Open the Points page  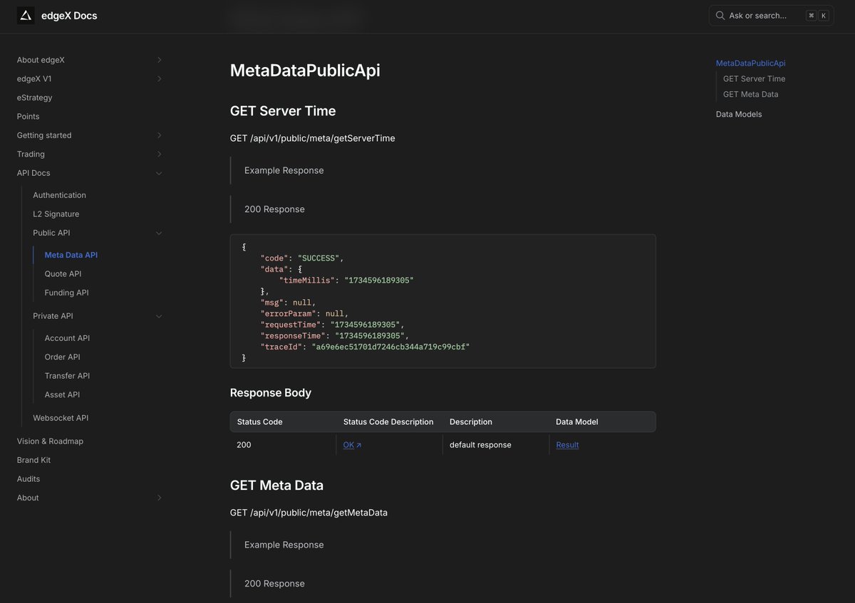[28, 116]
